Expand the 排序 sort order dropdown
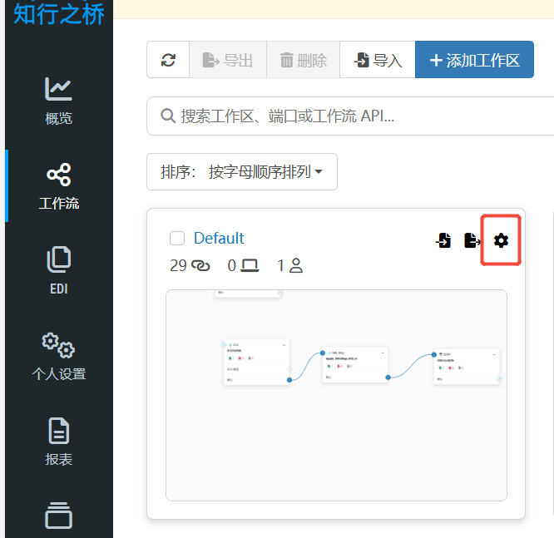The image size is (554, 538). [242, 172]
